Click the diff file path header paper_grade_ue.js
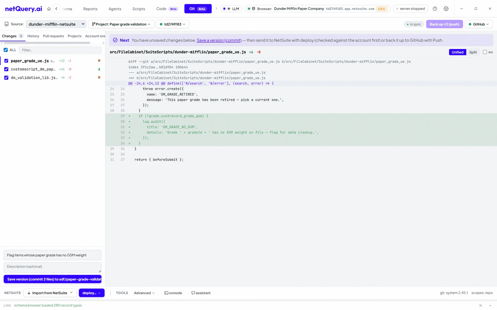Image resolution: width=497 pixels, height=310 pixels. pos(178,52)
